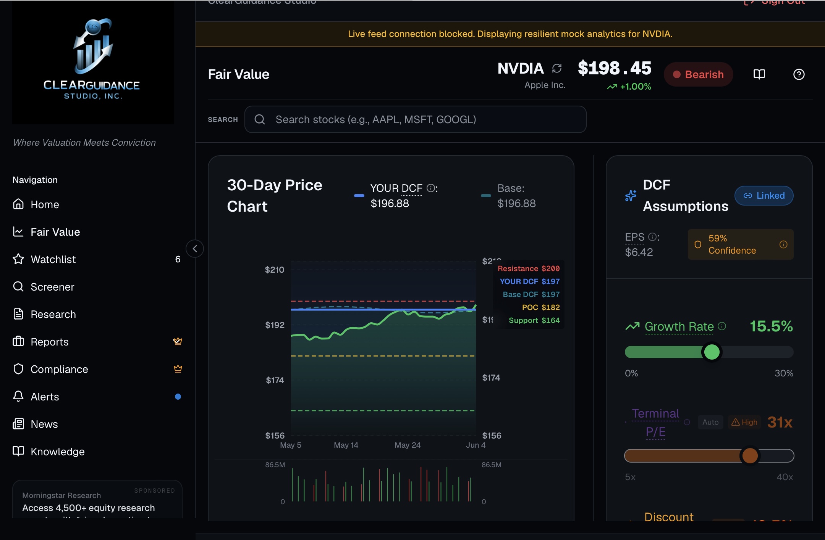Click the Alerts bell icon

tap(18, 396)
